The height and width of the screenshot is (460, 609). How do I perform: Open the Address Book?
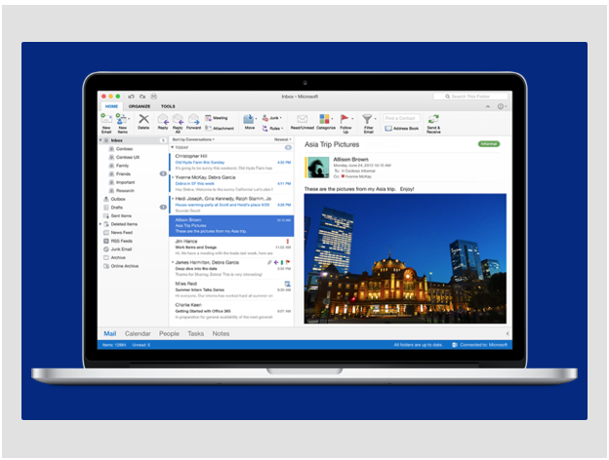tap(401, 129)
